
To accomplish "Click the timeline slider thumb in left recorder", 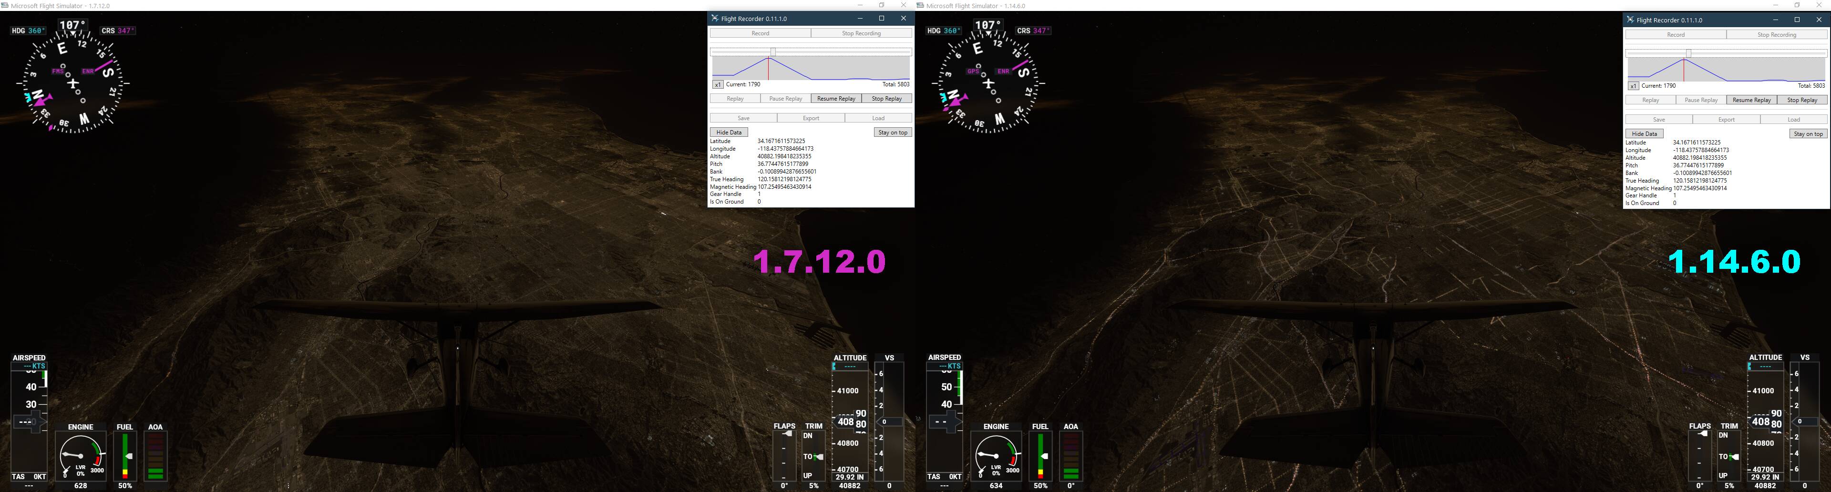I will tap(773, 52).
